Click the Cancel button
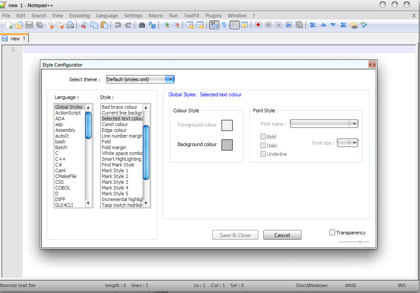The width and height of the screenshot is (420, 293). click(x=282, y=235)
